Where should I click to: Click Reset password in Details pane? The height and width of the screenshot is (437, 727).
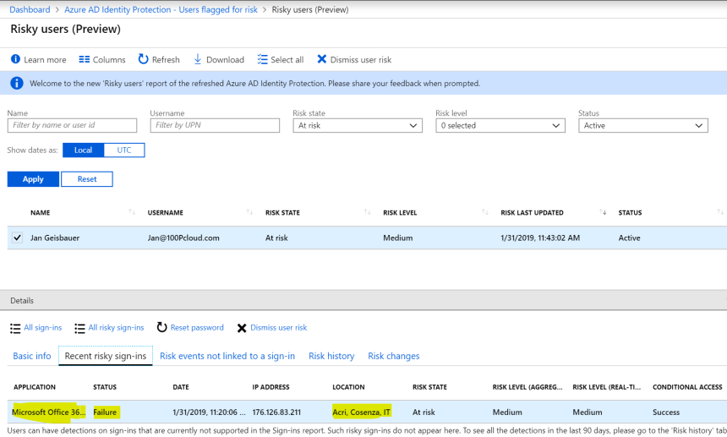pos(190,328)
